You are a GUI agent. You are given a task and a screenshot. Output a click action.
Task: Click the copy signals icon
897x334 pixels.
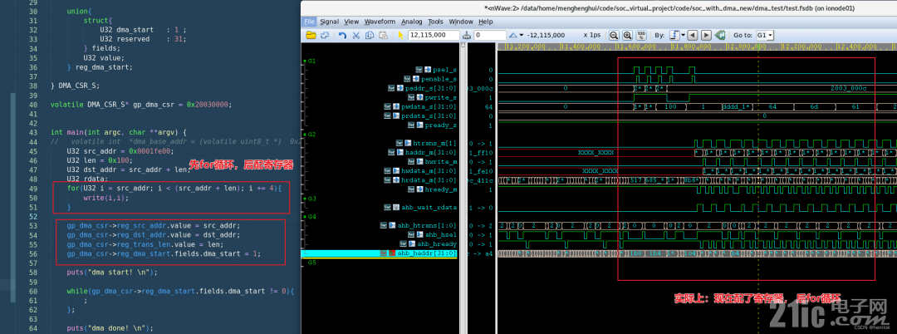(370, 36)
